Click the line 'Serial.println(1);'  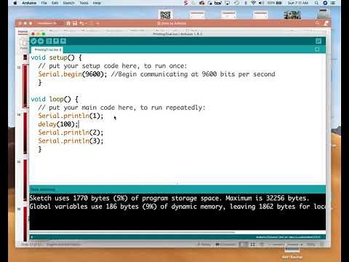pos(71,116)
